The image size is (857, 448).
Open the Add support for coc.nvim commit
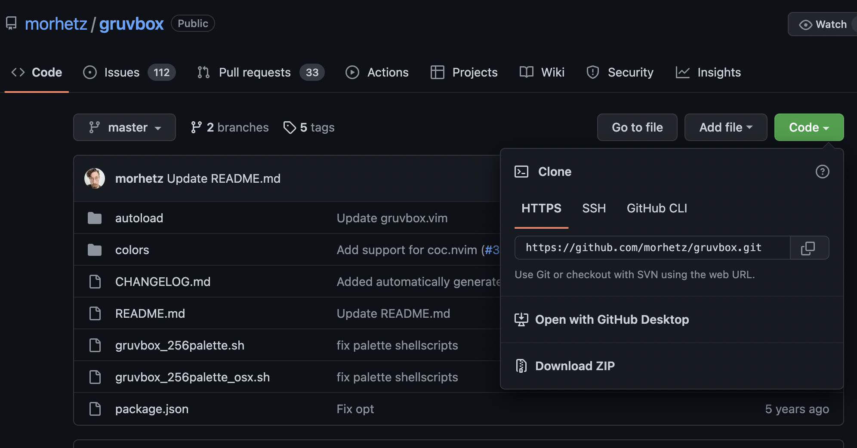pos(407,250)
